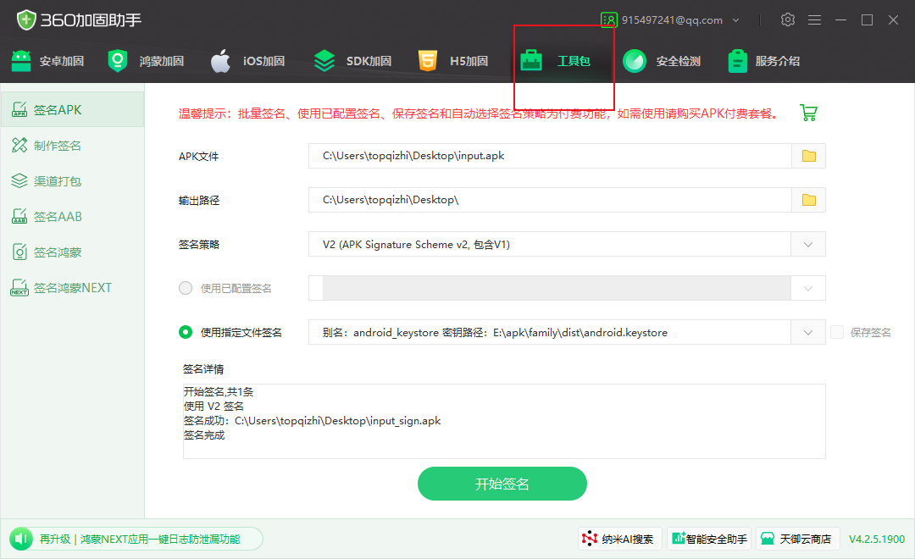Open the hamburger main menu icon

pyautogui.click(x=815, y=20)
